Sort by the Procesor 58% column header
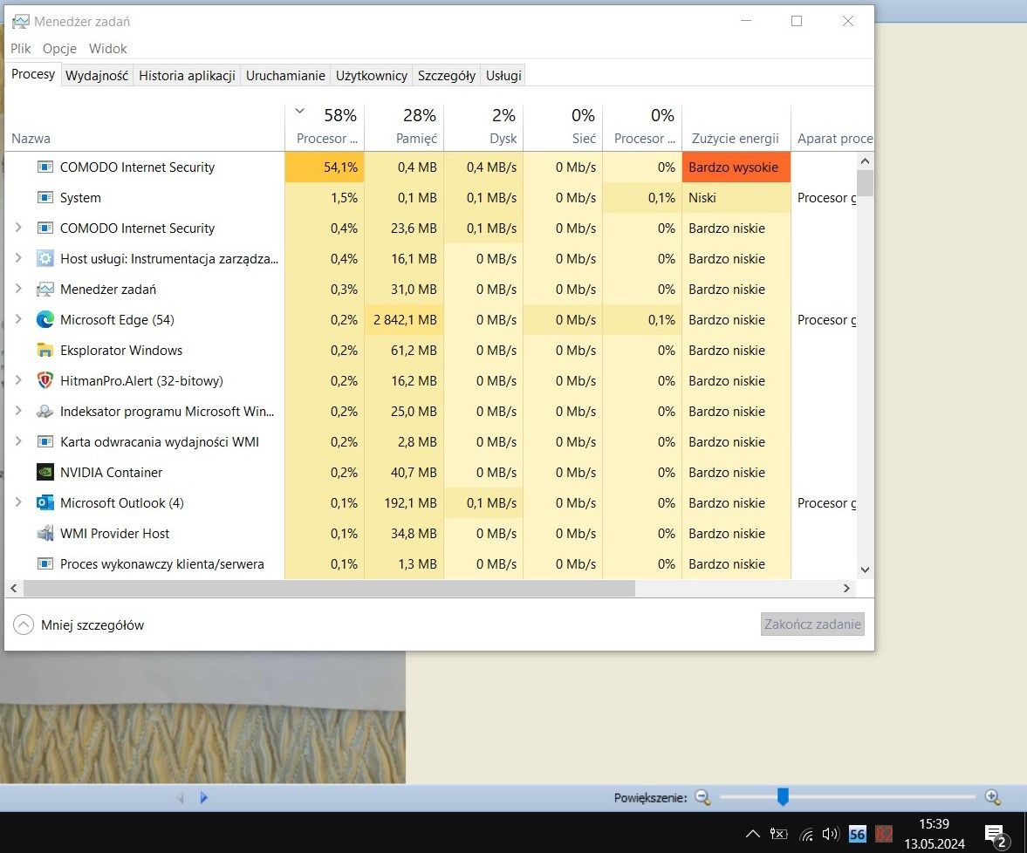This screenshot has width=1027, height=853. 325,127
